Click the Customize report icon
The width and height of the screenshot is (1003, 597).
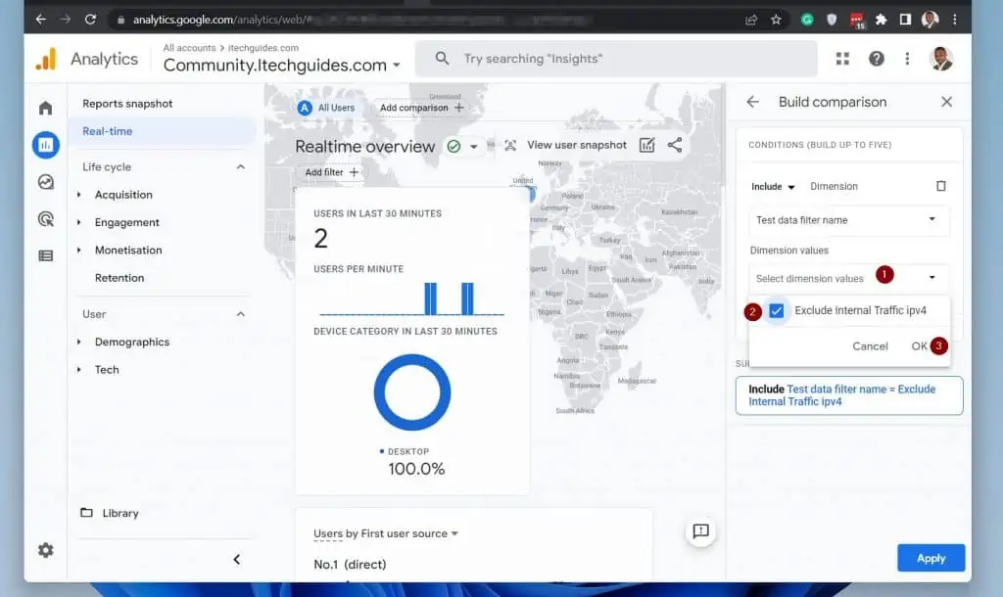tap(646, 145)
